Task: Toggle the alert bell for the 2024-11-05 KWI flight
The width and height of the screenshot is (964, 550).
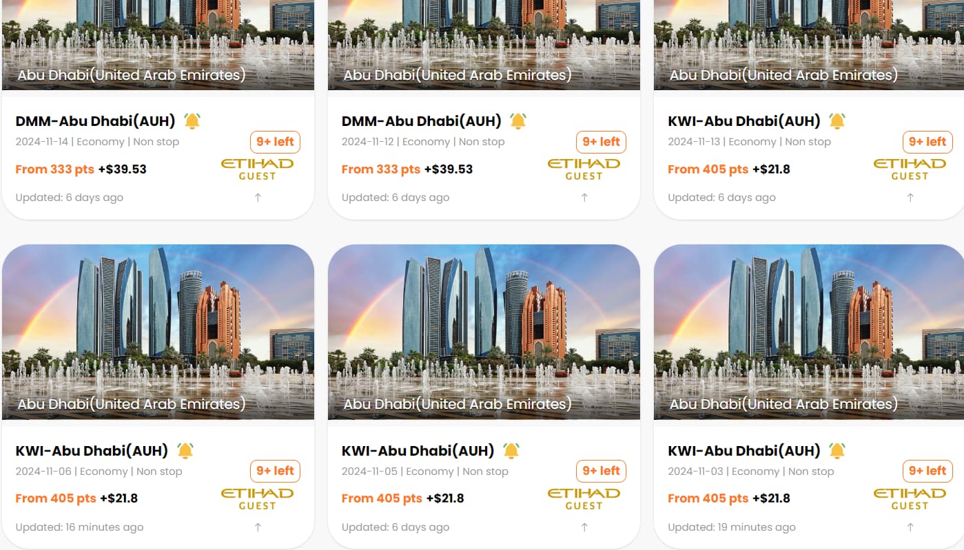Action: (x=511, y=451)
